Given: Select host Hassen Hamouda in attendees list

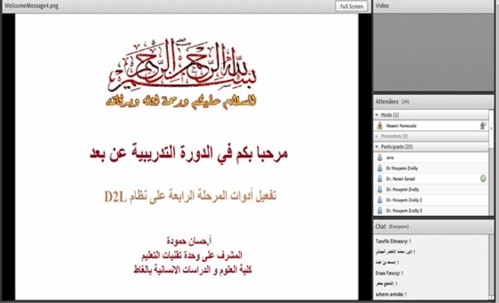Looking at the screenshot, I should pyautogui.click(x=431, y=126).
